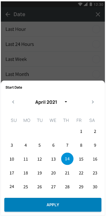Select the Last 24 Hours radio button

96,44
